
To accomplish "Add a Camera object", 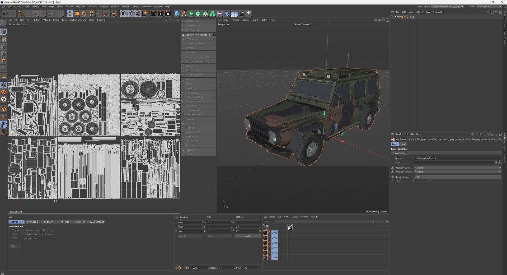I will point(241,13).
